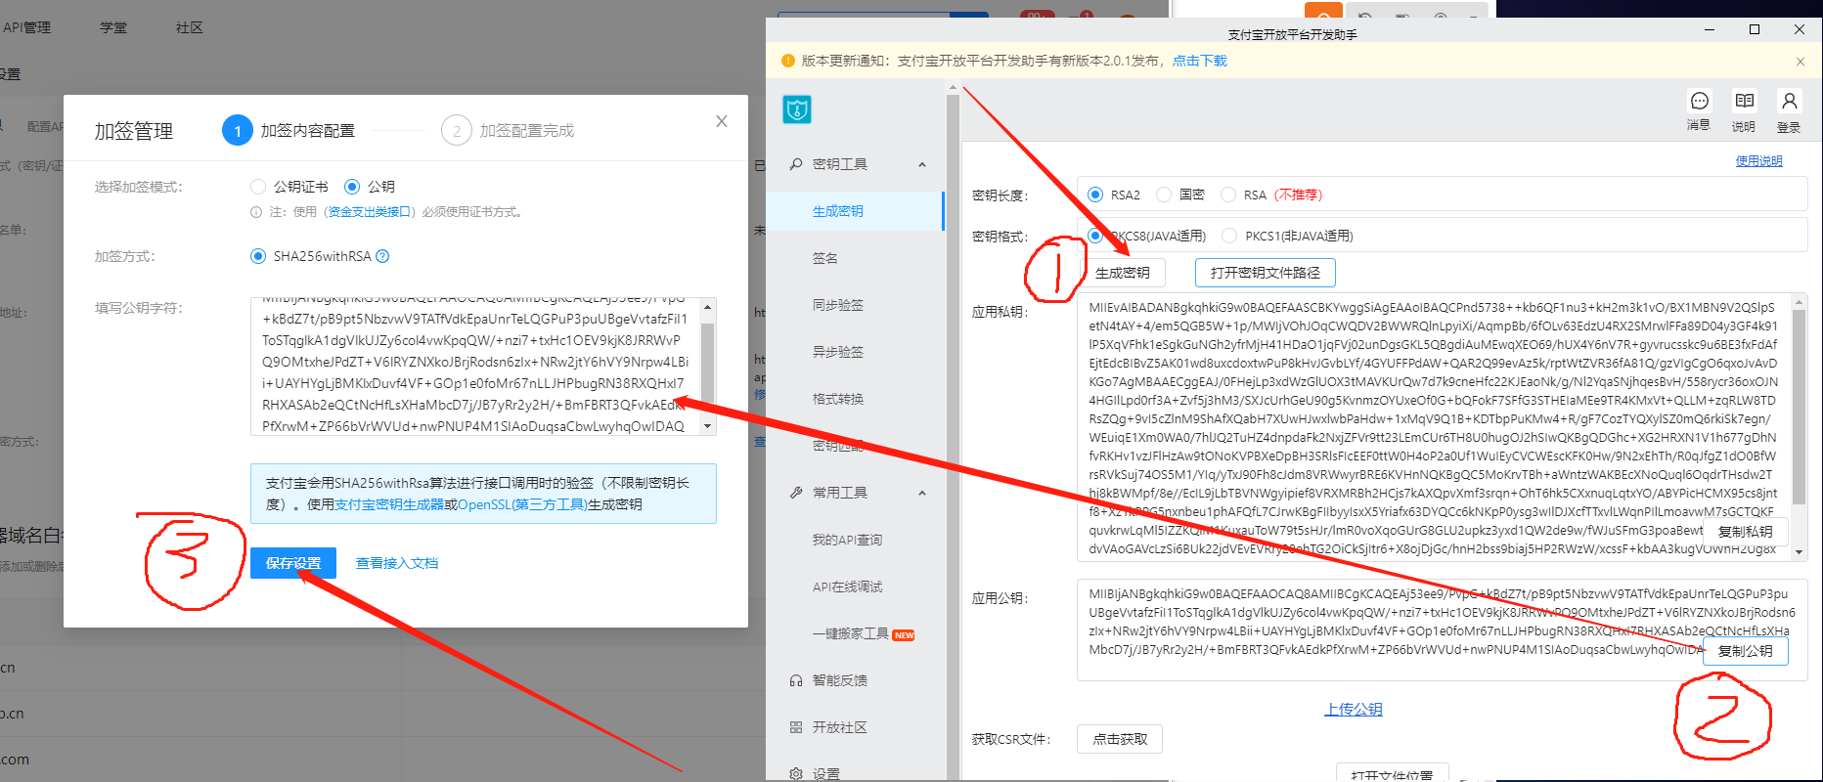Click the 上传公钥 link

(1354, 710)
